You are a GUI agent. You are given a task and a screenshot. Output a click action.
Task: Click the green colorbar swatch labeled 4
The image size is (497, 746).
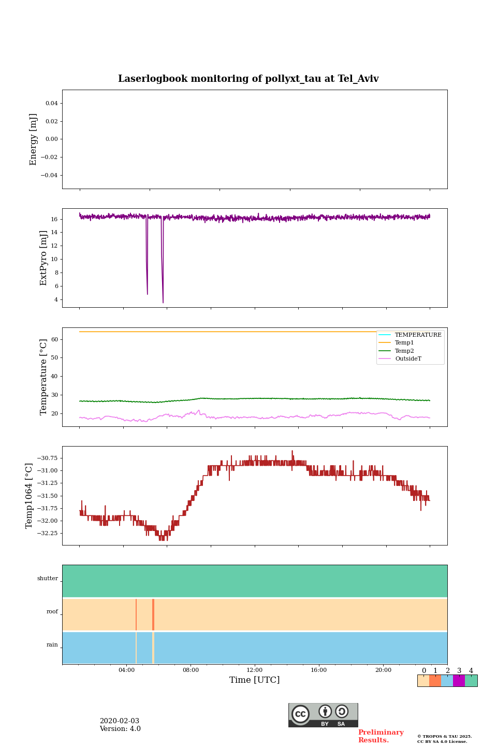[x=471, y=681]
